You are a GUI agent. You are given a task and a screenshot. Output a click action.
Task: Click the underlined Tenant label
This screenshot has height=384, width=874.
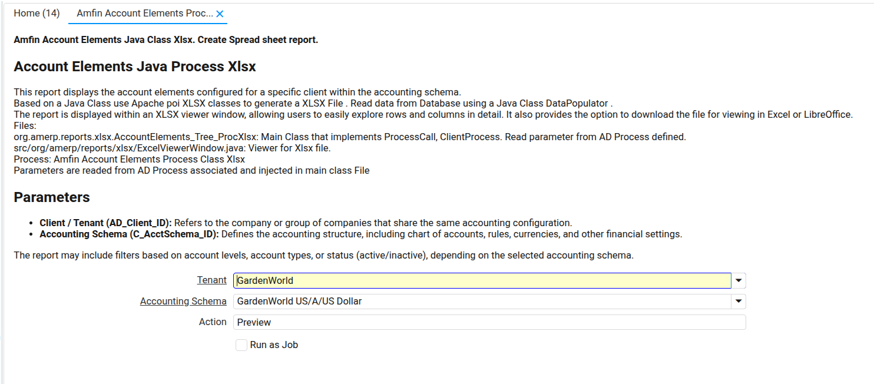[x=211, y=280]
